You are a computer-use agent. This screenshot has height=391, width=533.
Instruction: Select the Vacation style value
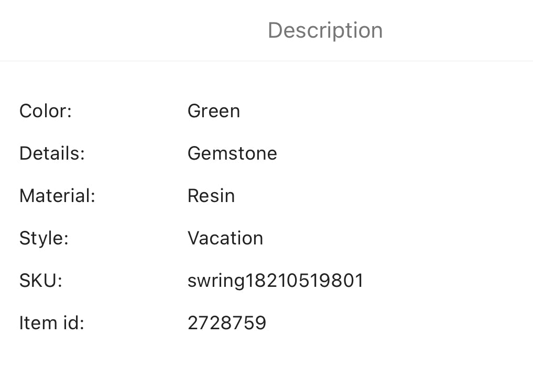coord(225,238)
